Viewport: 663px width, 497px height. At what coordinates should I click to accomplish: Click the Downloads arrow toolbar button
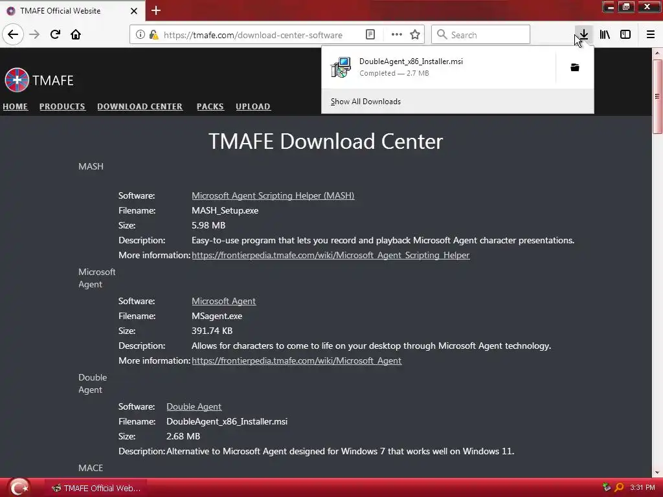click(x=584, y=35)
